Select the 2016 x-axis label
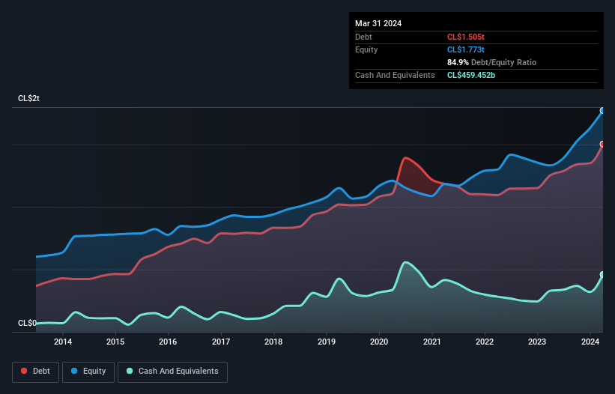Image resolution: width=615 pixels, height=394 pixels. point(168,342)
